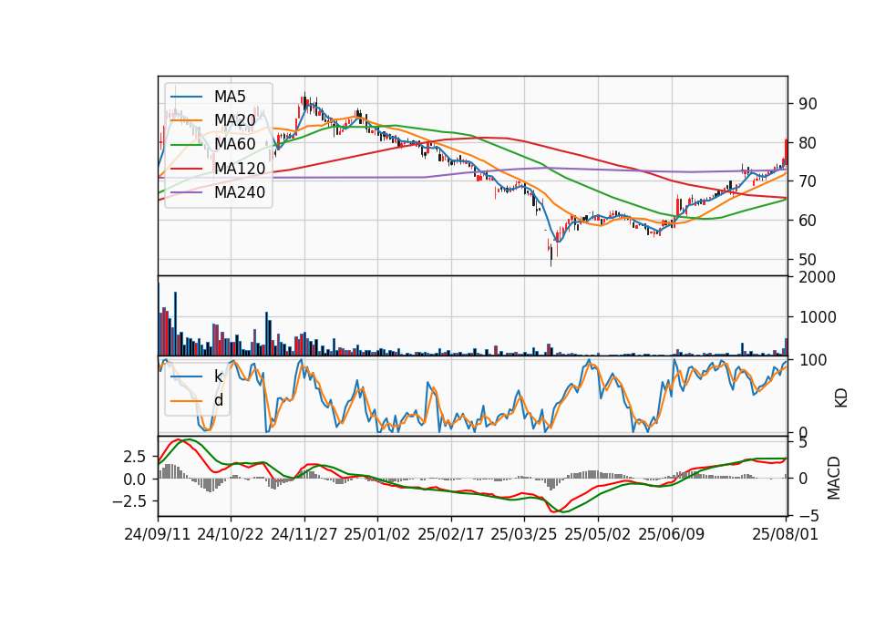Click the MA60 legend label
This screenshot has height=629, width=875.
coord(234,144)
